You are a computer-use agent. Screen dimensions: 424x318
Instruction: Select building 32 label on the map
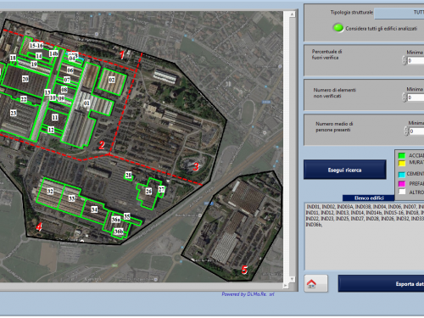50,192
